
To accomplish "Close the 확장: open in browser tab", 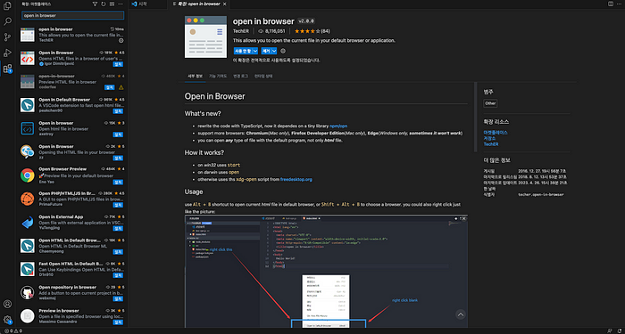I will tap(225, 4).
